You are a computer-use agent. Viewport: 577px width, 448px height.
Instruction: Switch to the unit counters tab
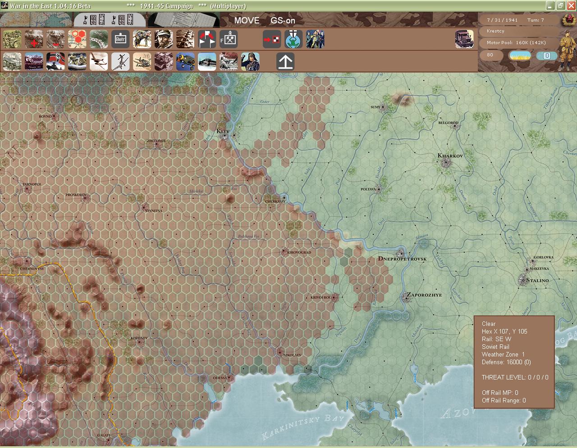(x=110, y=20)
